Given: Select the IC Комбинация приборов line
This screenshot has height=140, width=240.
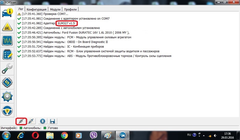Looking at the screenshot, I should point(60,47).
